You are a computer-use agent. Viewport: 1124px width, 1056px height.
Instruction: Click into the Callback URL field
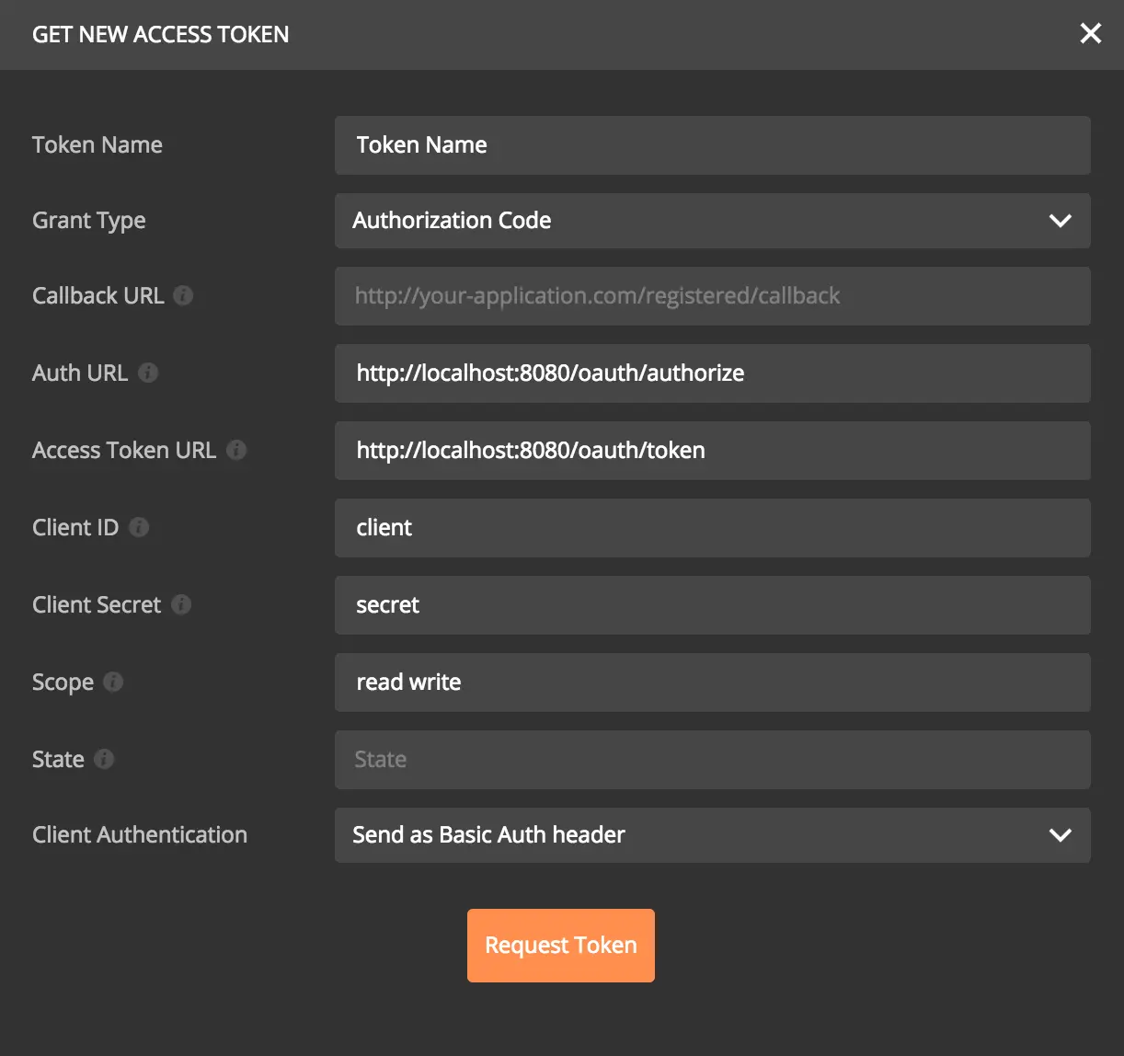point(712,296)
